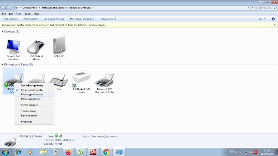Choose Printing preferences from context menu
278x156 pixels.
(x=34, y=94)
